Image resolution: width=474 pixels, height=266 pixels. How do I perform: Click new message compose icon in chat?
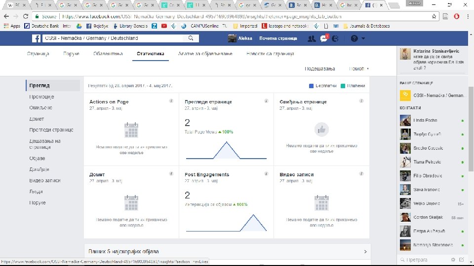pyautogui.click(x=462, y=260)
